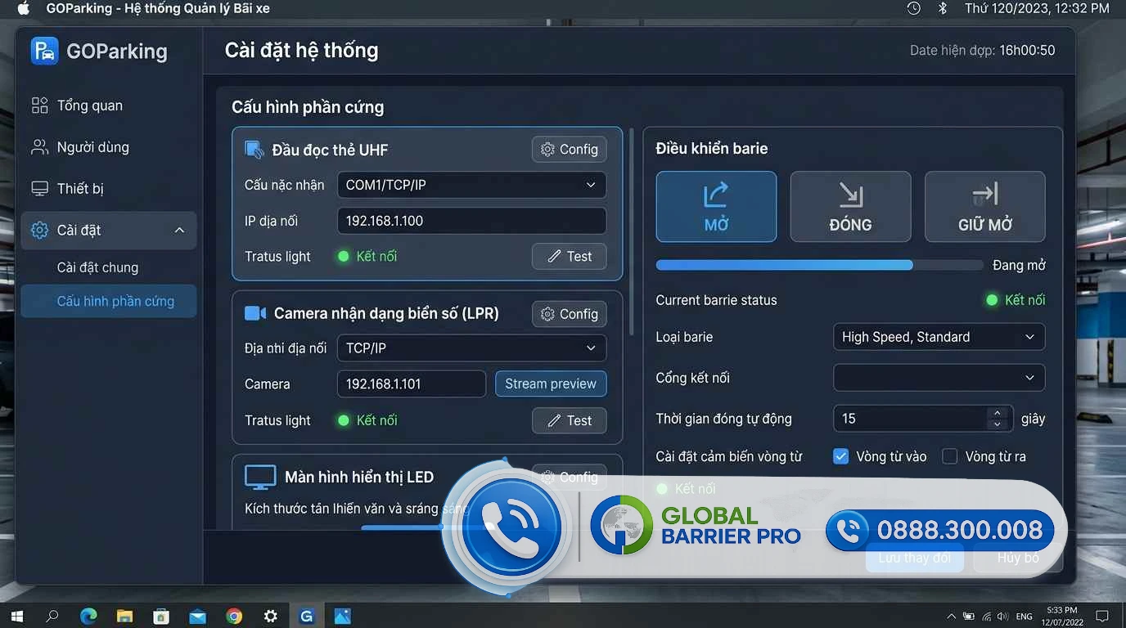Open File Explorer from the taskbar
This screenshot has height=628, width=1126.
click(124, 616)
